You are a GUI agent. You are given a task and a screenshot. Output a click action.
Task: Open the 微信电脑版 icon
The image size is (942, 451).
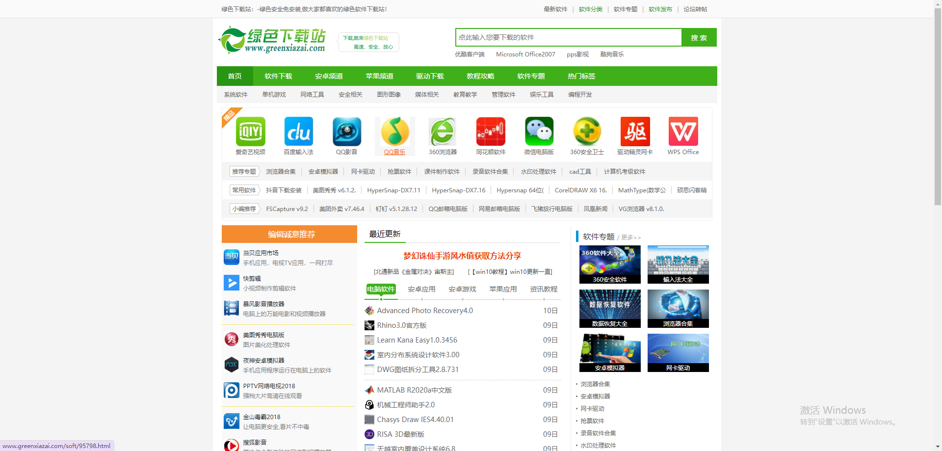pyautogui.click(x=539, y=132)
